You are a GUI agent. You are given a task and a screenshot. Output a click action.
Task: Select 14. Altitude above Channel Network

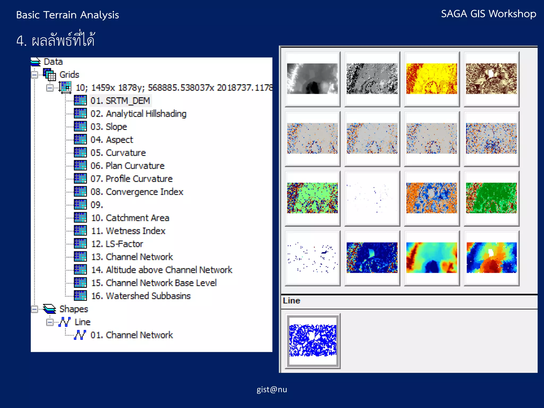click(162, 270)
